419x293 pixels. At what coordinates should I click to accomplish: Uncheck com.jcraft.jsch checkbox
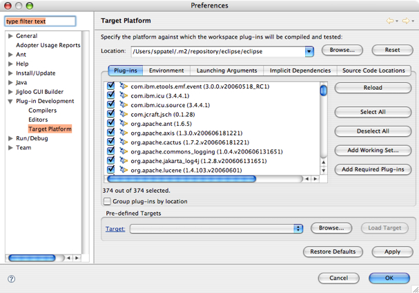pyautogui.click(x=110, y=114)
